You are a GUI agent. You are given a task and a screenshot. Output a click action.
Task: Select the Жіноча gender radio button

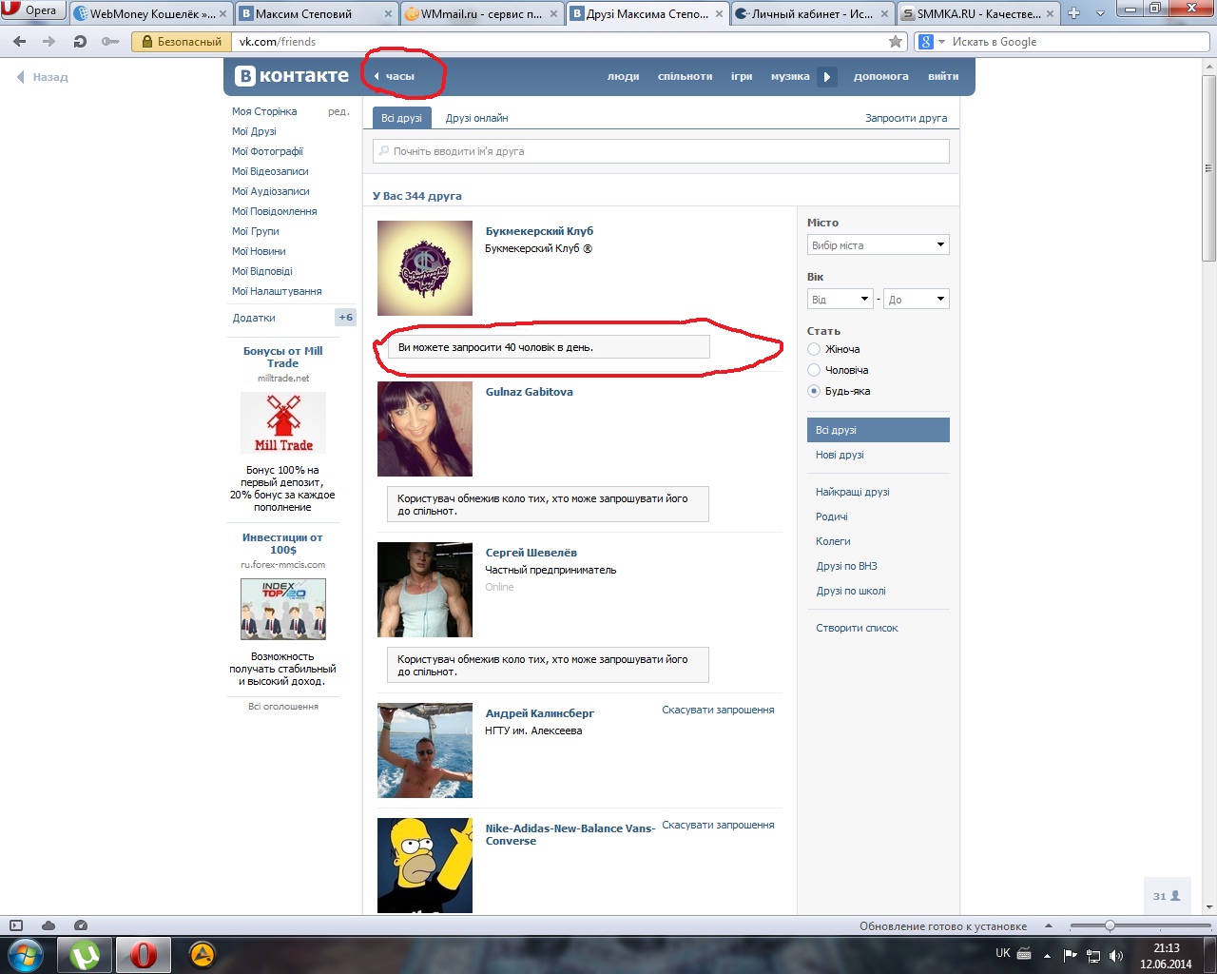pos(814,349)
